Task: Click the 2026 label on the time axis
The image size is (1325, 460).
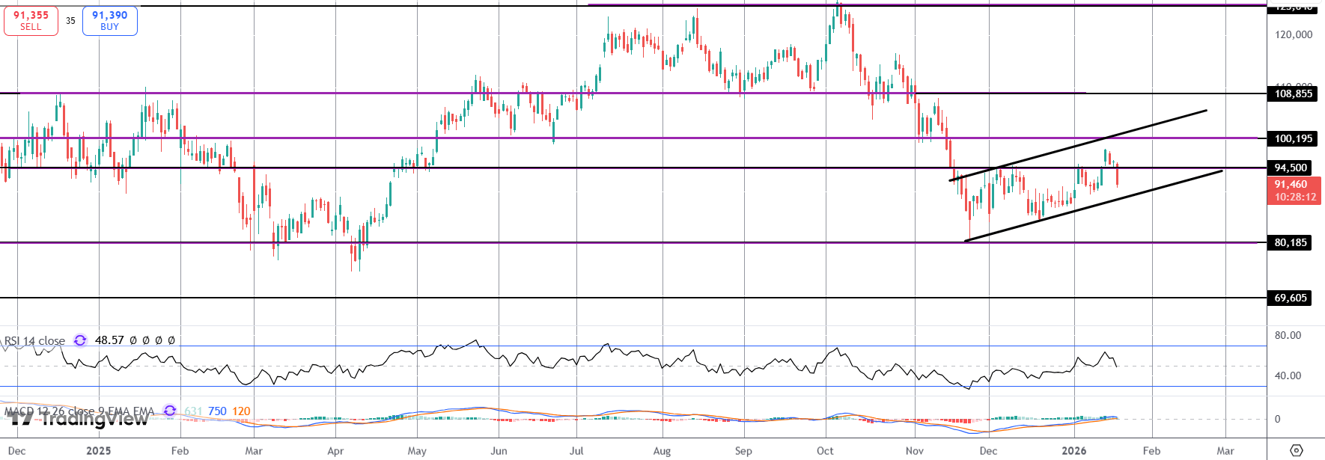Action: pyautogui.click(x=1073, y=450)
